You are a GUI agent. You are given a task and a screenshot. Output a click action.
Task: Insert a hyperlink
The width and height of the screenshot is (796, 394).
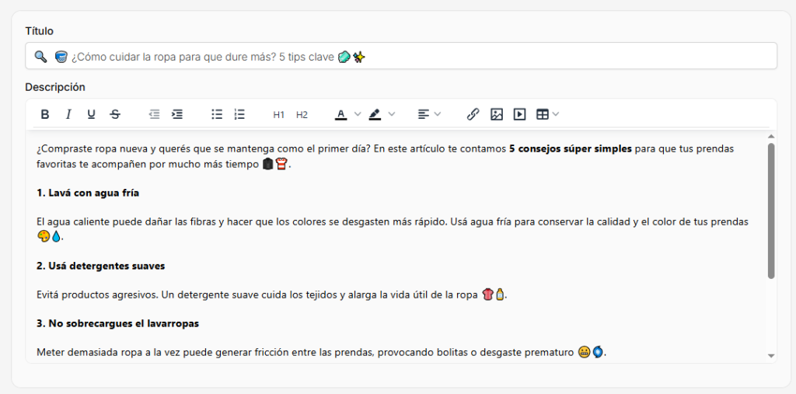[473, 115]
